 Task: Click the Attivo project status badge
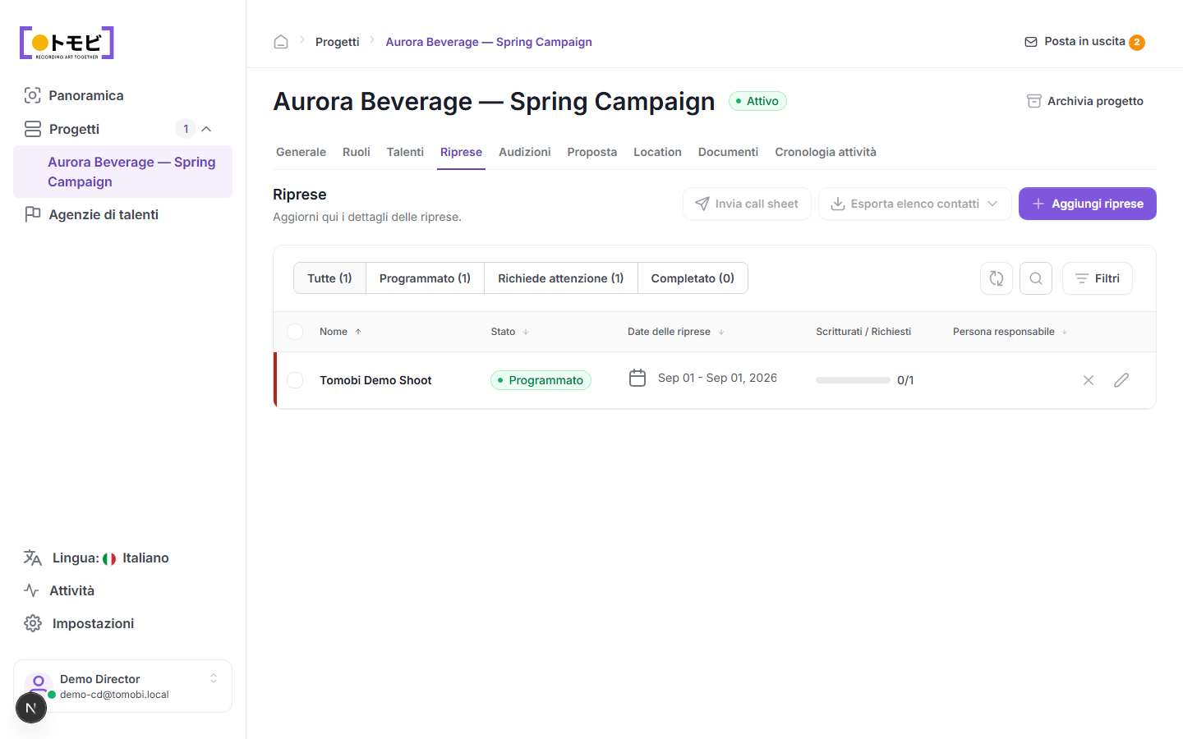(757, 101)
